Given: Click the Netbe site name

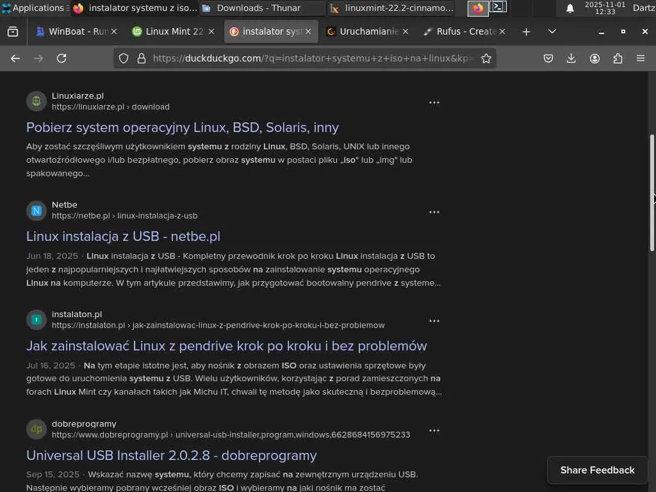Looking at the screenshot, I should click(x=65, y=204).
